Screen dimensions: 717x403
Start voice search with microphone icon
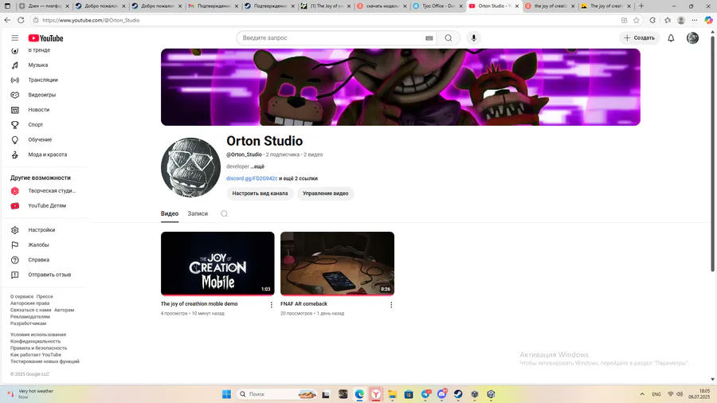click(x=474, y=38)
